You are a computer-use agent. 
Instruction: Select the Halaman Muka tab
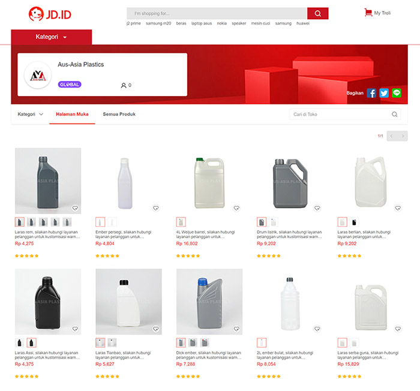tap(72, 114)
